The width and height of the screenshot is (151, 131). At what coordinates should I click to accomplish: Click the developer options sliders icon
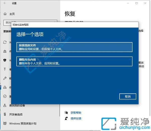coord(5,114)
